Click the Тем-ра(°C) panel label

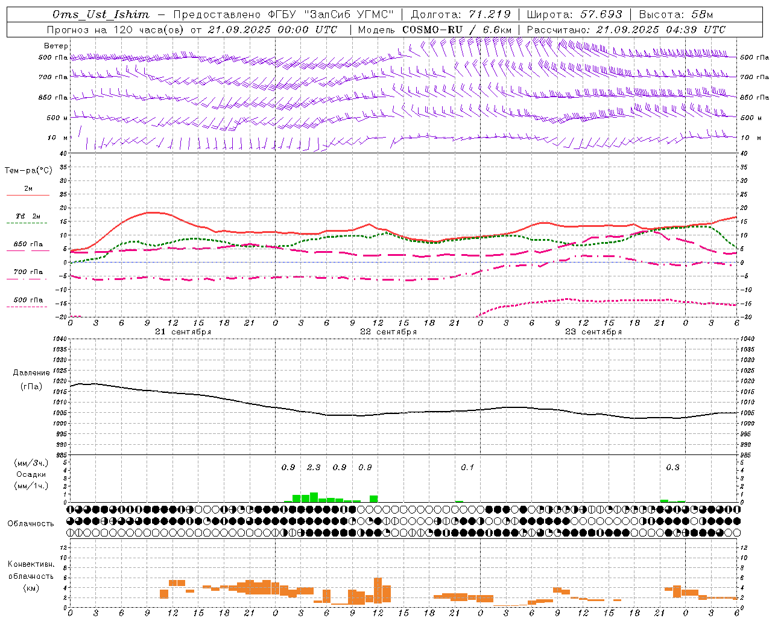coord(28,171)
